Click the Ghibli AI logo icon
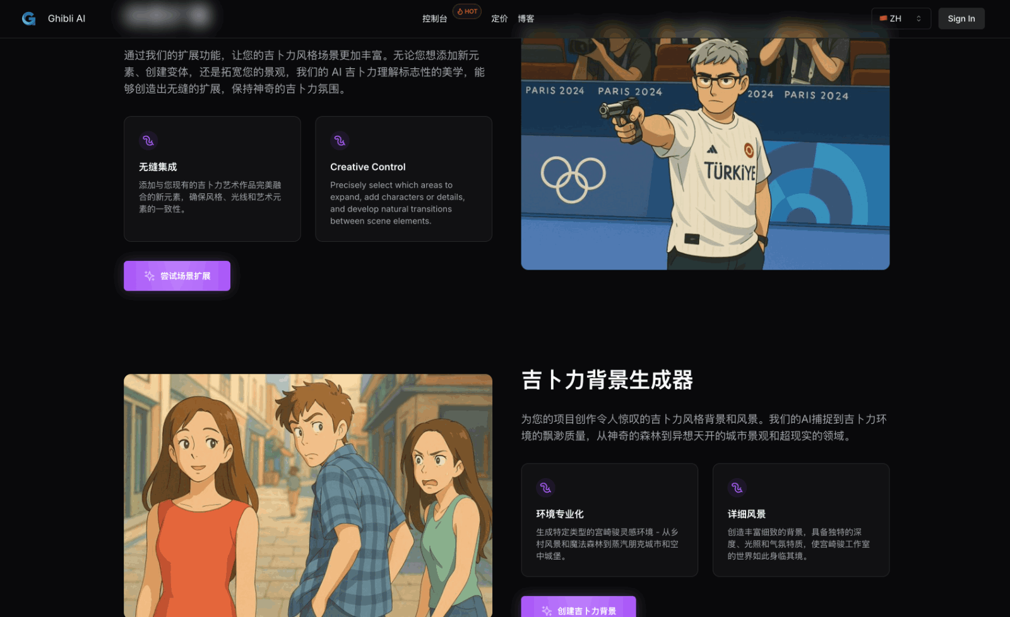Screen dimensions: 1010x617 [29, 19]
